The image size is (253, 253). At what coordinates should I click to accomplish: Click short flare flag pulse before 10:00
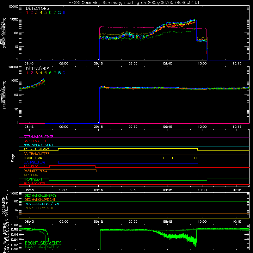[195, 158]
